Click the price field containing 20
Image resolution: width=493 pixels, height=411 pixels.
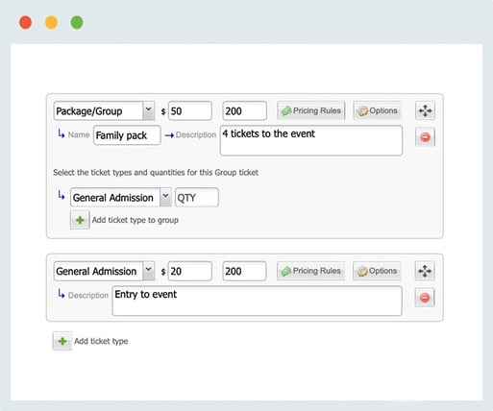pyautogui.click(x=190, y=271)
